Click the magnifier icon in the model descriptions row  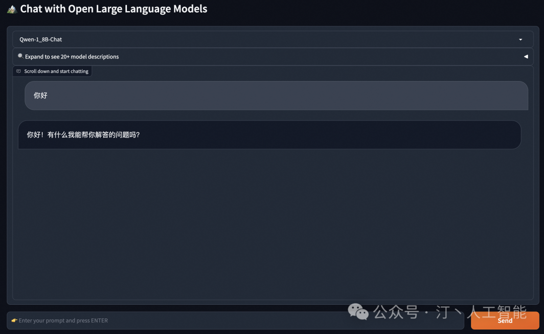(20, 56)
